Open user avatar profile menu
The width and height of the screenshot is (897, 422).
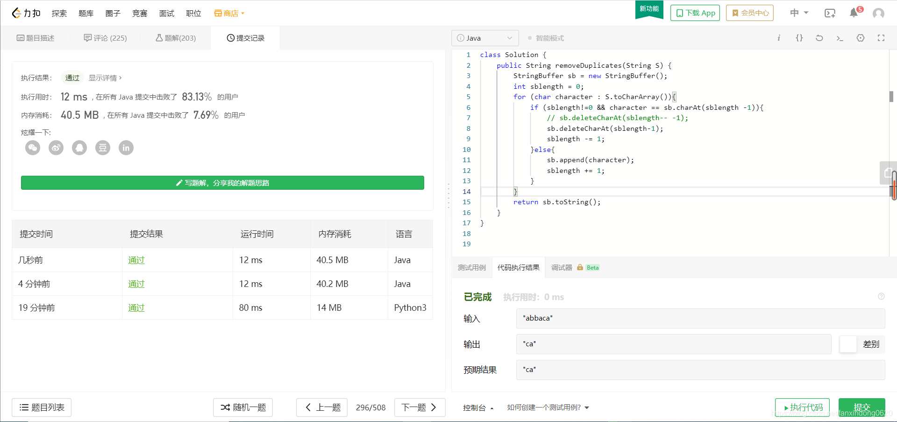coord(878,13)
